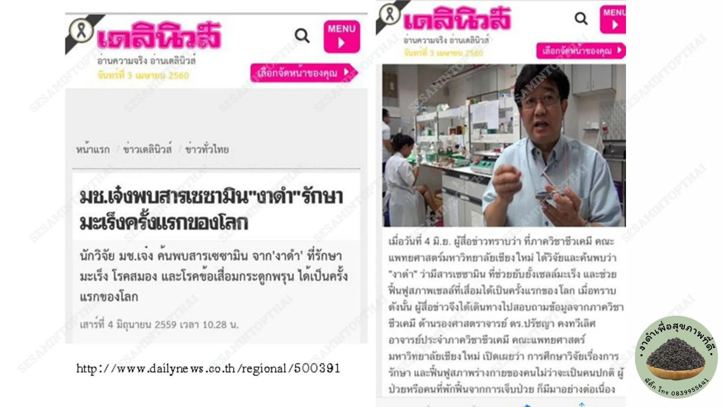This screenshot has height=407, width=724.
Task: Click the black mourning ribbon icon at right
Action: (x=390, y=14)
